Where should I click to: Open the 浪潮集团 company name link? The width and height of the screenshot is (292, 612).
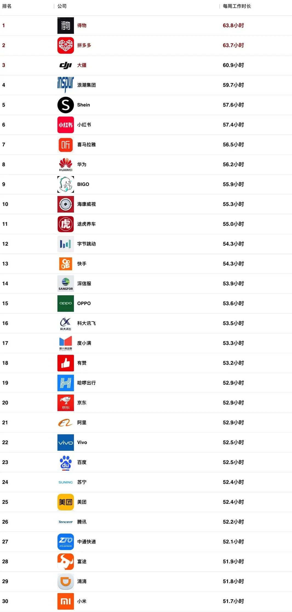coord(86,85)
